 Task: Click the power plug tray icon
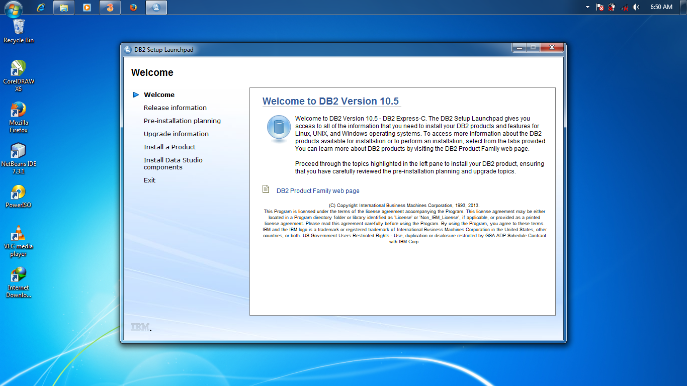(612, 7)
